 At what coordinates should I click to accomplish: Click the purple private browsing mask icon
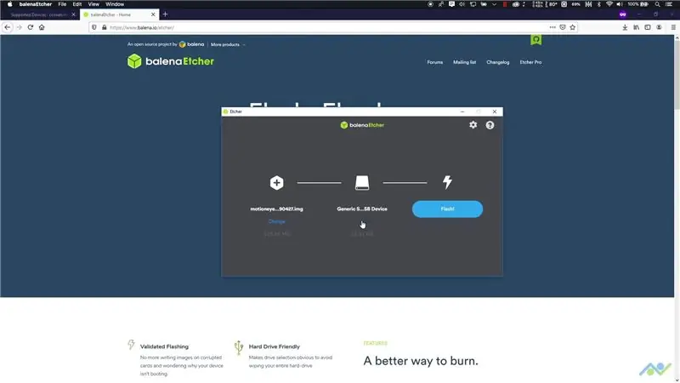click(623, 14)
